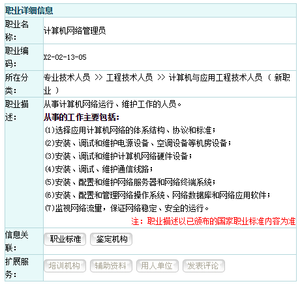
Task: Click the bold 从事的工作主要包括 heading
Action: point(82,117)
